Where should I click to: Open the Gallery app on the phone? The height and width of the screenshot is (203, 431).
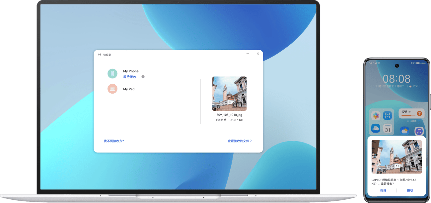(x=376, y=115)
